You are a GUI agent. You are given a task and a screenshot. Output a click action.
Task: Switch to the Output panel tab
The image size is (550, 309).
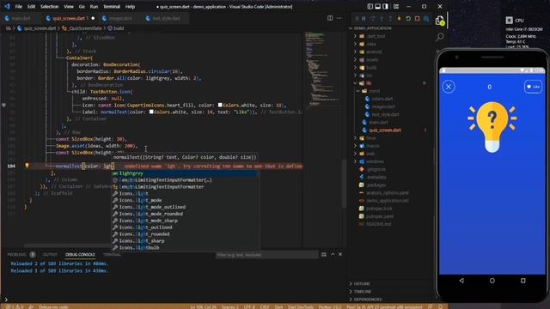(x=50, y=255)
